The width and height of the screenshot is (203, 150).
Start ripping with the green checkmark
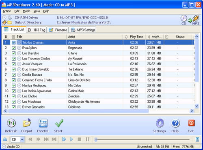pyautogui.click(x=59, y=123)
